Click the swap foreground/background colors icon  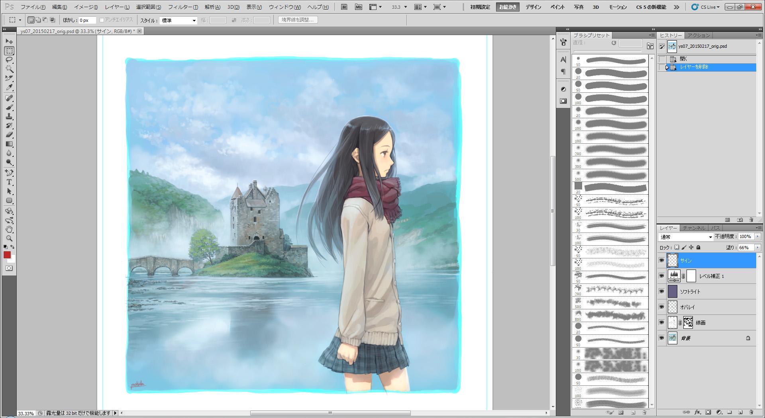12,247
